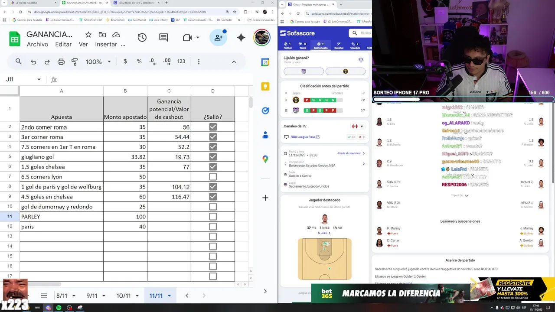Screen dimensions: 555x312
Task: Open the 10/11 sheet tab menu arrow
Action: [137, 296]
